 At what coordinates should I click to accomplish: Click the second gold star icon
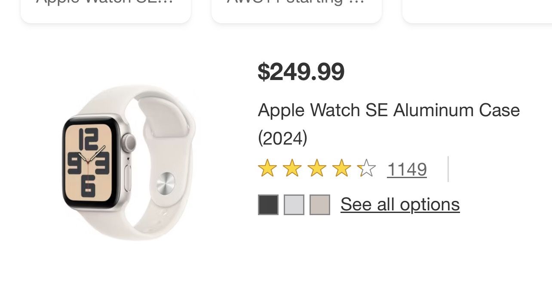[292, 168]
